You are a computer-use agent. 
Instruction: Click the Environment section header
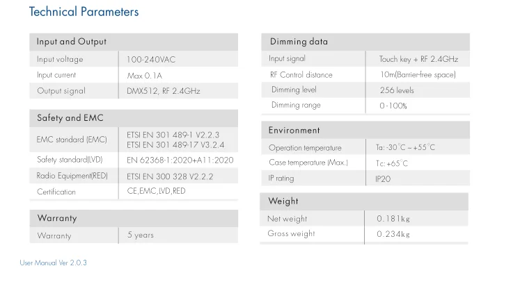point(365,130)
